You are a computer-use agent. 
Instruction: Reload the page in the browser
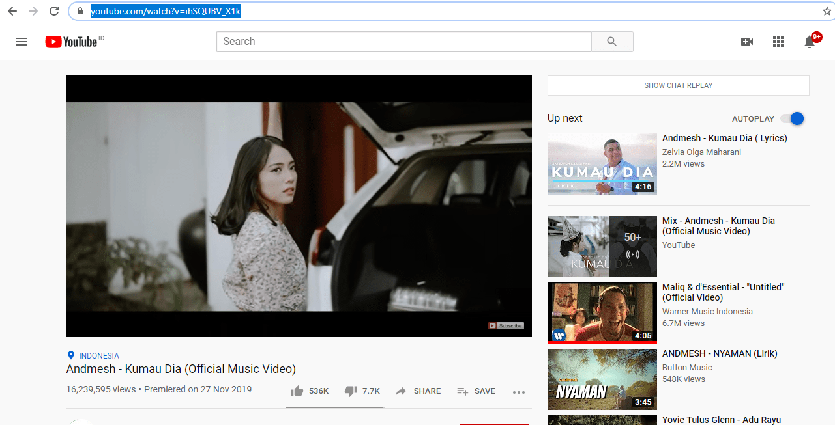pyautogui.click(x=54, y=11)
